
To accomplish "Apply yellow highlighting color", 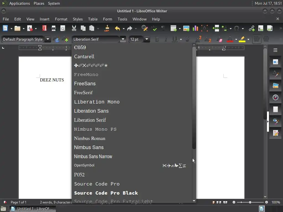I will click(x=242, y=39).
